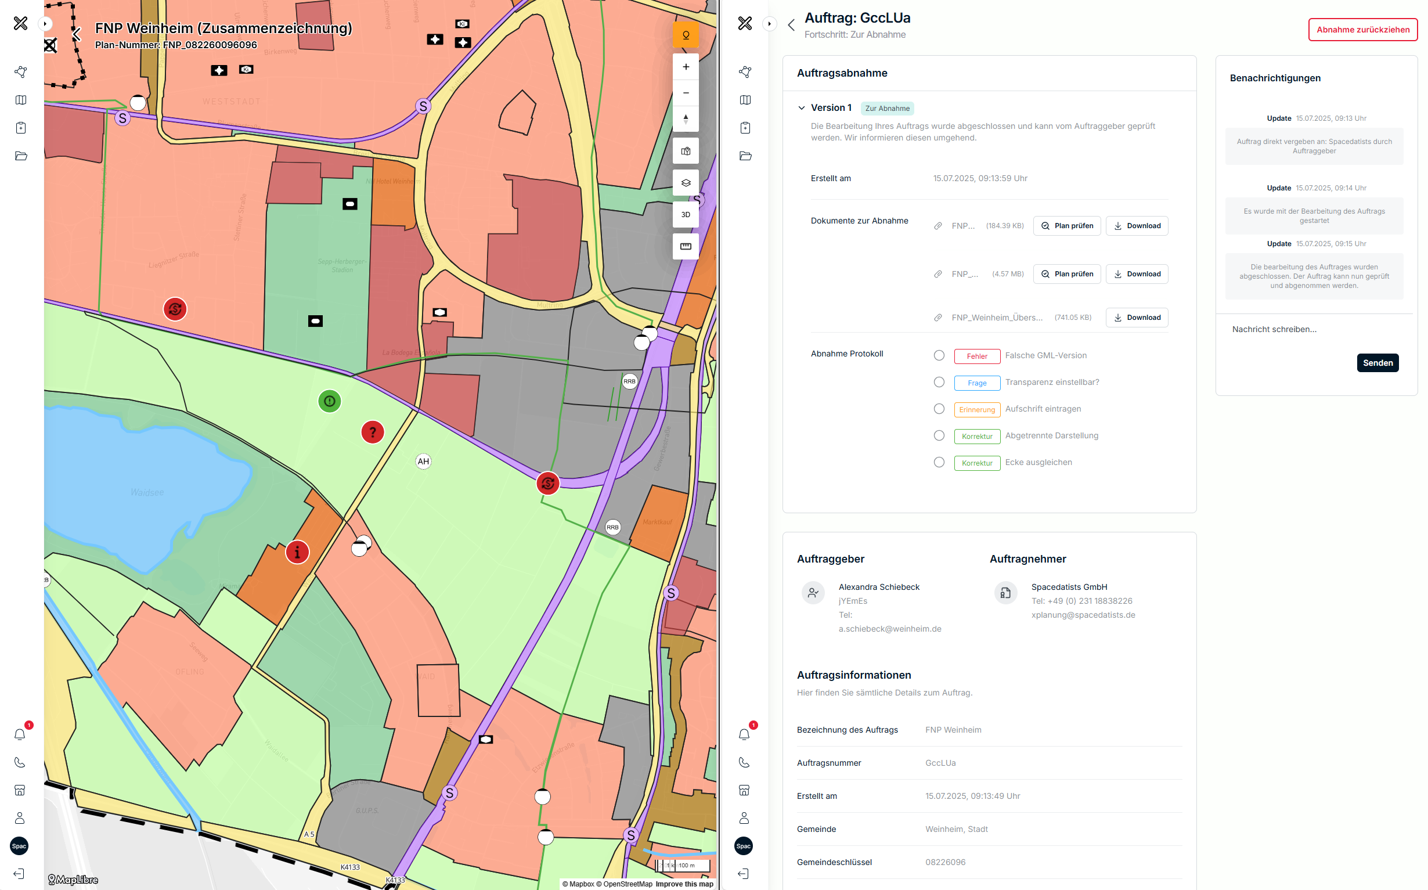Click the orange lightbulb map button
The width and height of the screenshot is (1428, 890).
[x=686, y=35]
